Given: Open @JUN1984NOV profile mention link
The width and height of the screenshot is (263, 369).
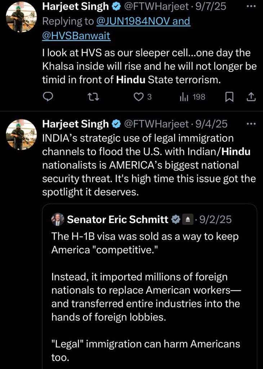Looking at the screenshot, I should point(143,21).
